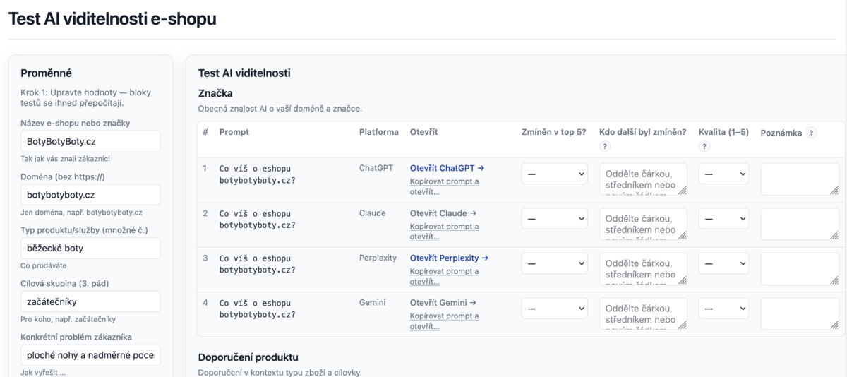Follow the Otevřít Gemini link
847x377 pixels.
pos(443,303)
